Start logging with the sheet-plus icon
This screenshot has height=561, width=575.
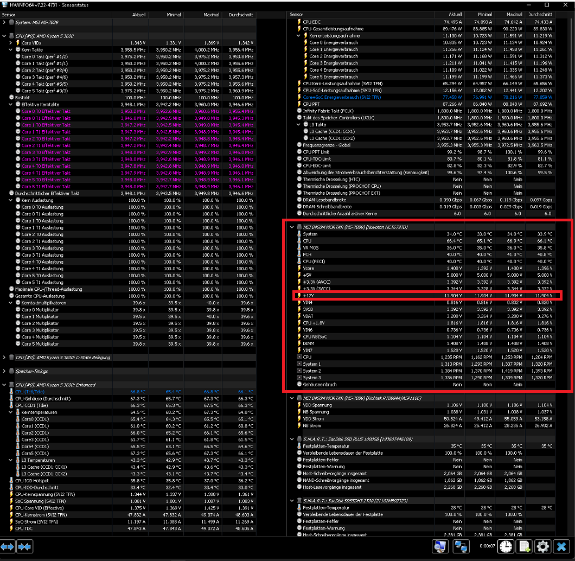point(525,546)
